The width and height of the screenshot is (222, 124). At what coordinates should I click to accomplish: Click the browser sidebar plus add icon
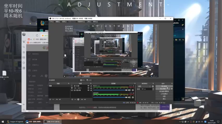click(x=24, y=104)
